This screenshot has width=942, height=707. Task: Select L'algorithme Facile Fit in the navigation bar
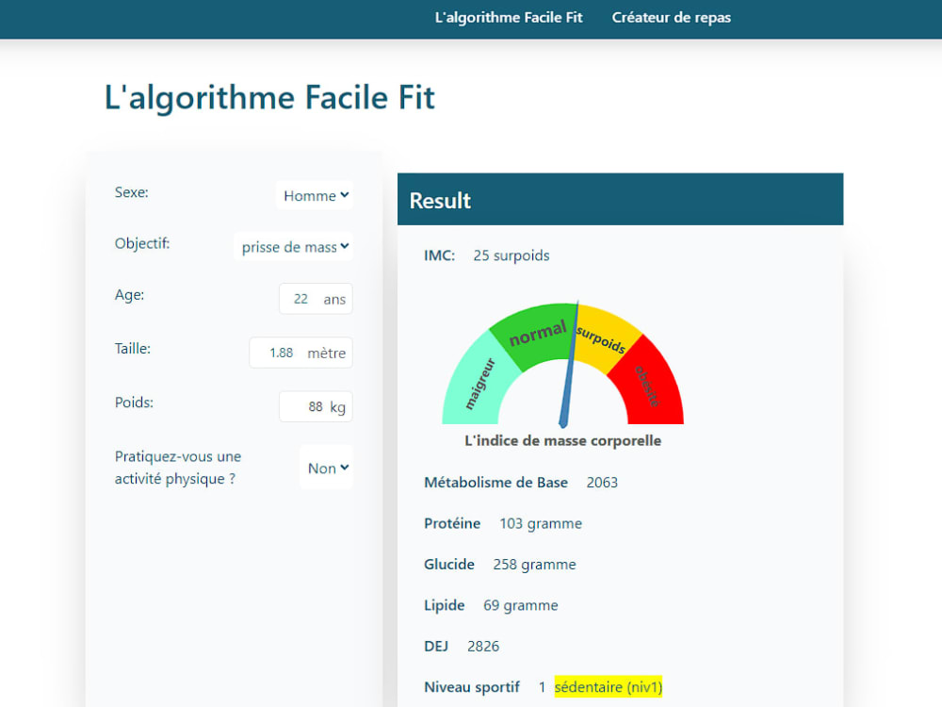pyautogui.click(x=509, y=17)
